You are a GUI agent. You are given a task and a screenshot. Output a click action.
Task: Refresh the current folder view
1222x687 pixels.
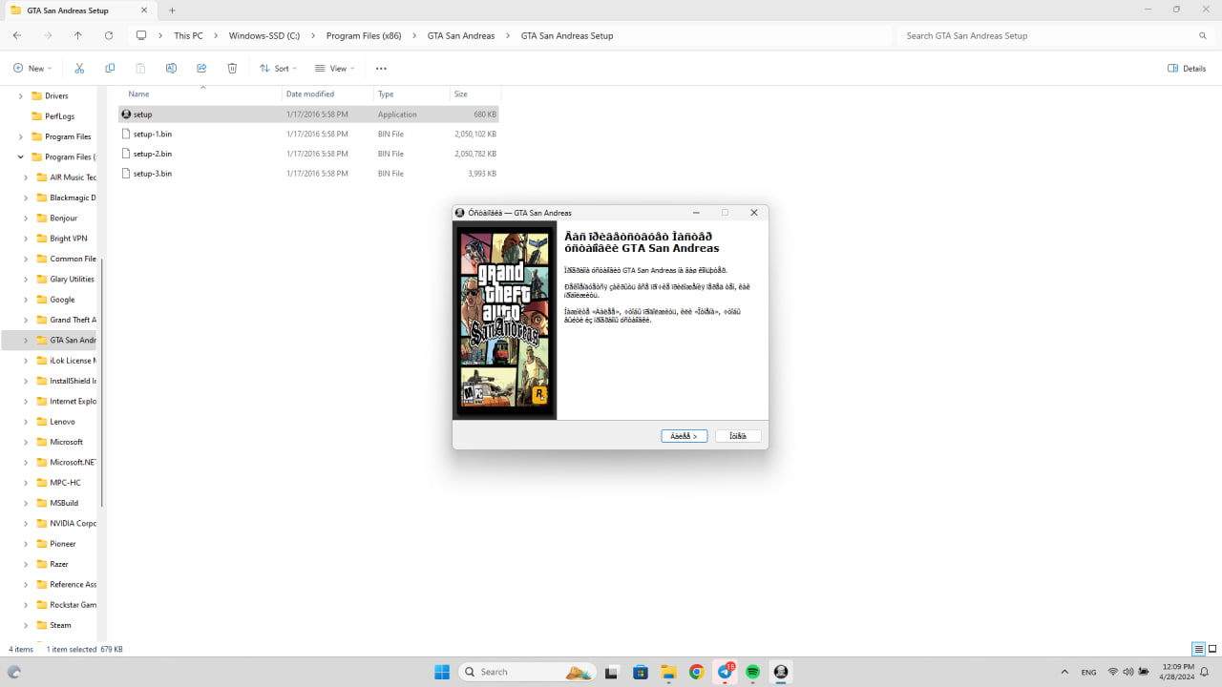pos(109,35)
